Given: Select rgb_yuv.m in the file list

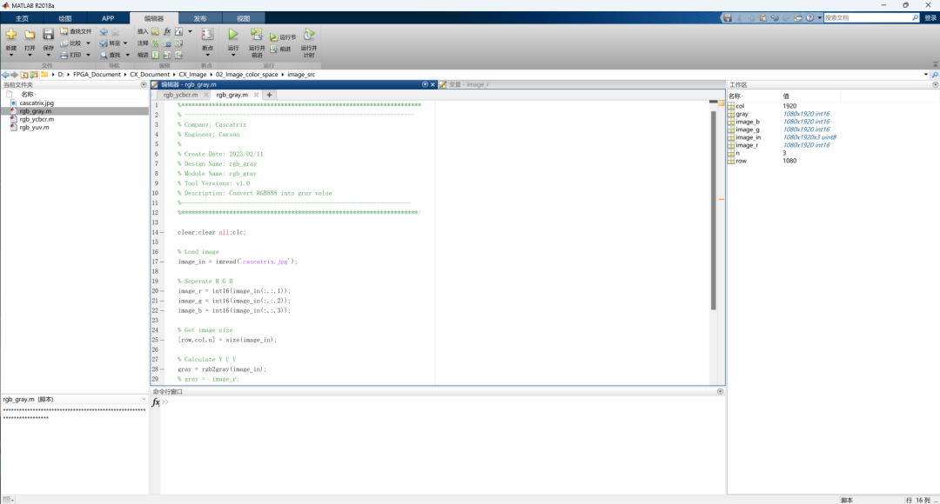Looking at the screenshot, I should pyautogui.click(x=34, y=127).
